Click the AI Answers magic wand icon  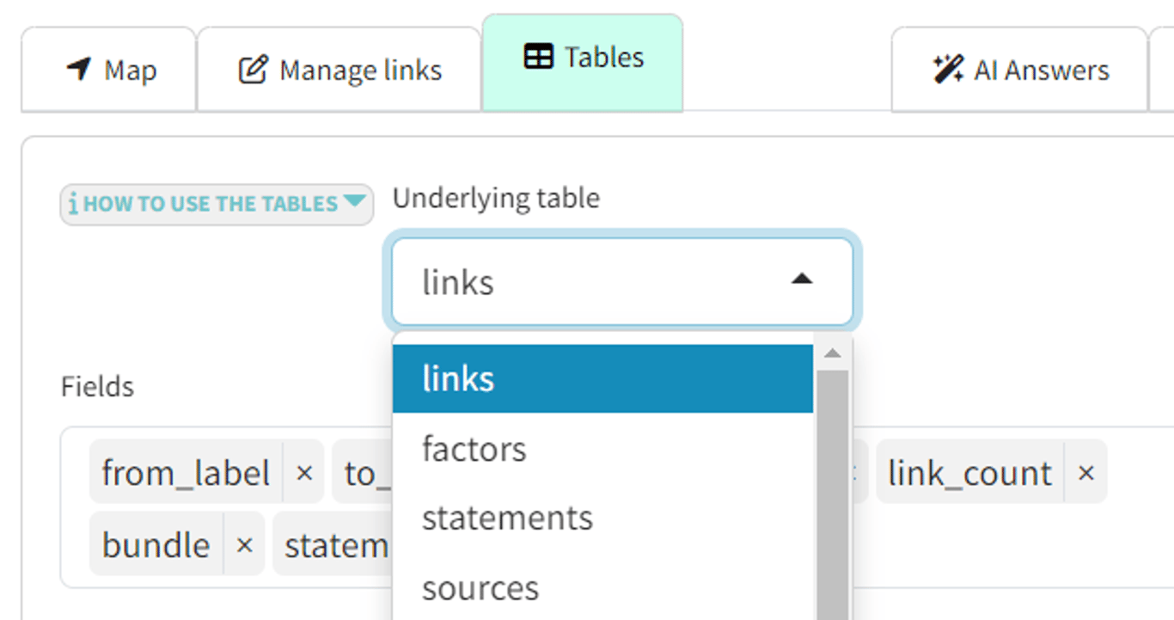coord(948,70)
